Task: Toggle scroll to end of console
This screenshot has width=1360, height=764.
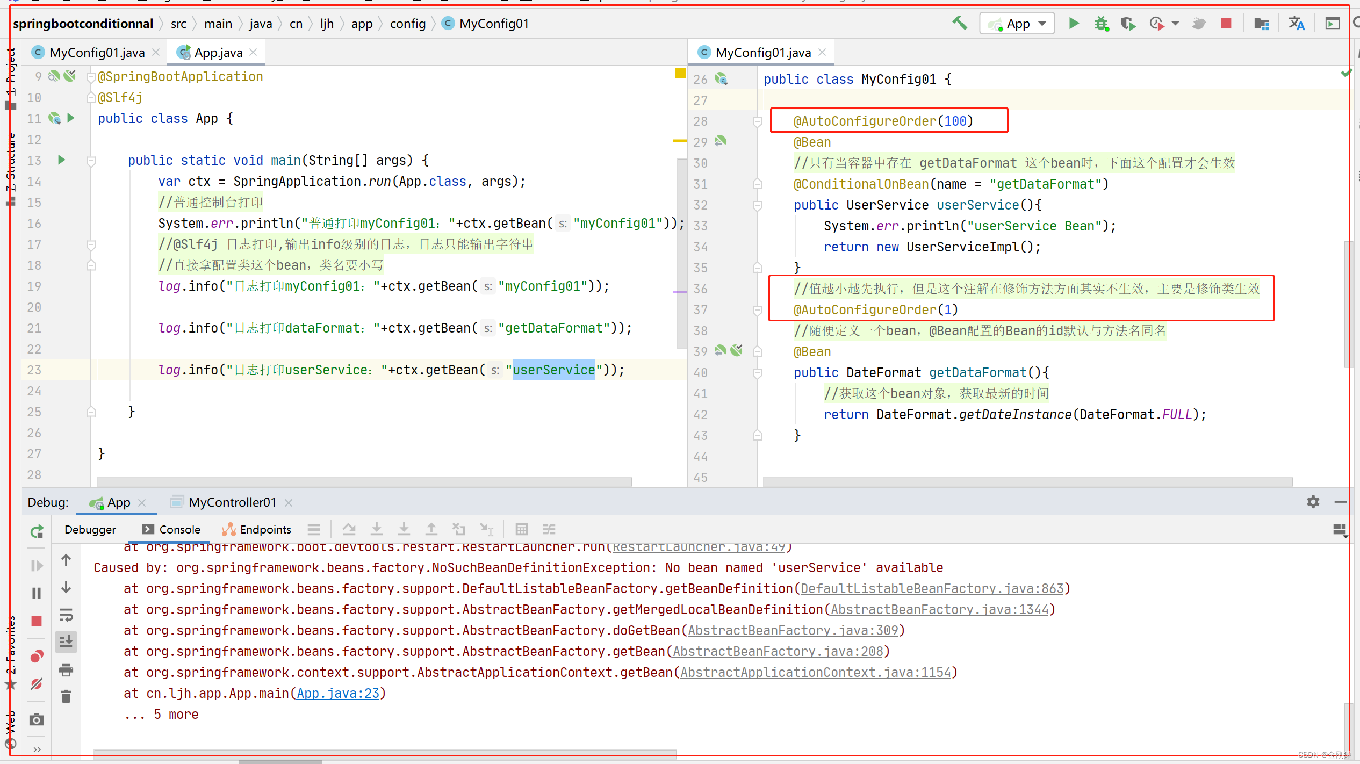Action: click(x=66, y=642)
